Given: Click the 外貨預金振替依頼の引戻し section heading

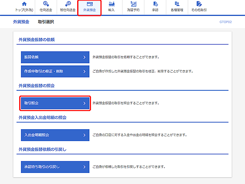Looking at the screenshot, I should (x=42, y=149).
